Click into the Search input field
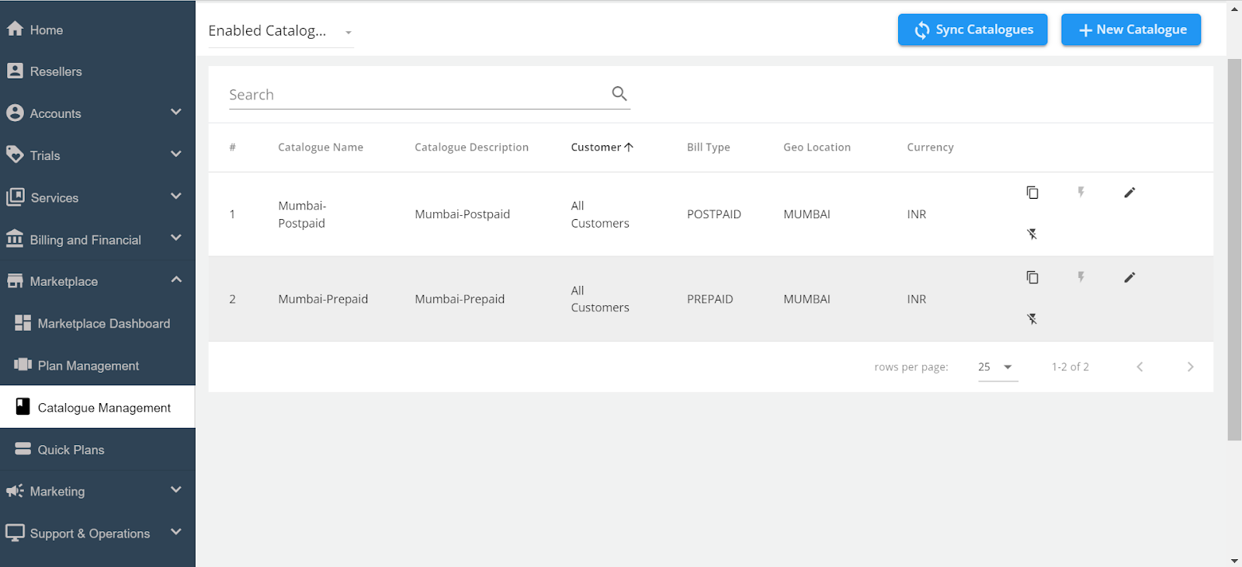The image size is (1242, 567). click(415, 95)
